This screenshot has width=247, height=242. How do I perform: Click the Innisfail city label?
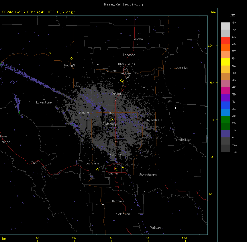click(x=119, y=94)
